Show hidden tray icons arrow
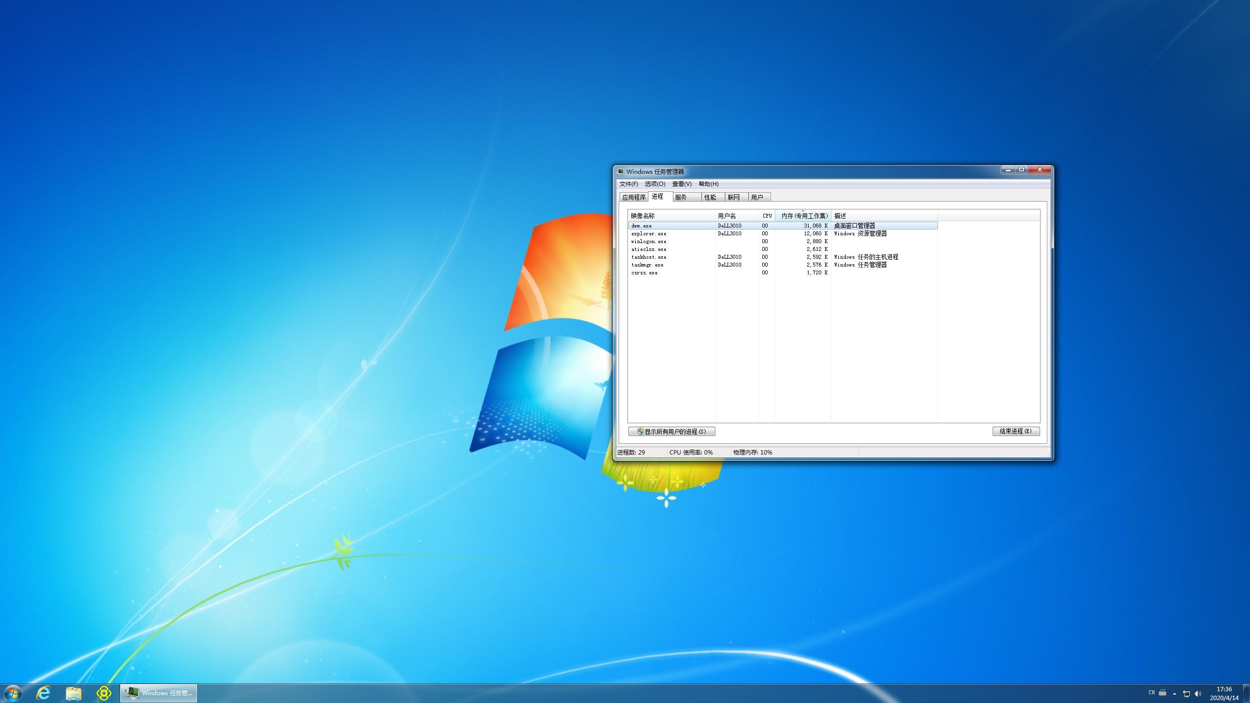Image resolution: width=1250 pixels, height=703 pixels. point(1174,693)
